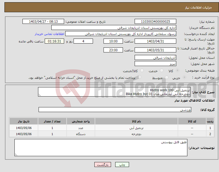Click the عدد unit cell

click(81, 128)
